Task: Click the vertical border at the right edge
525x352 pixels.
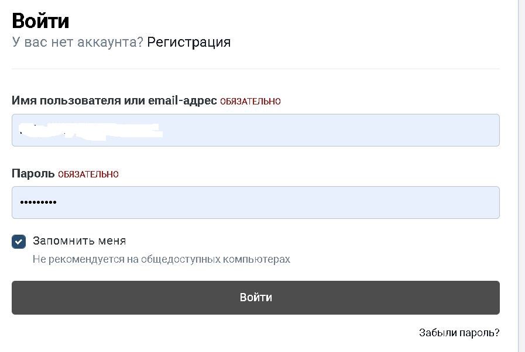Action: tap(518, 175)
